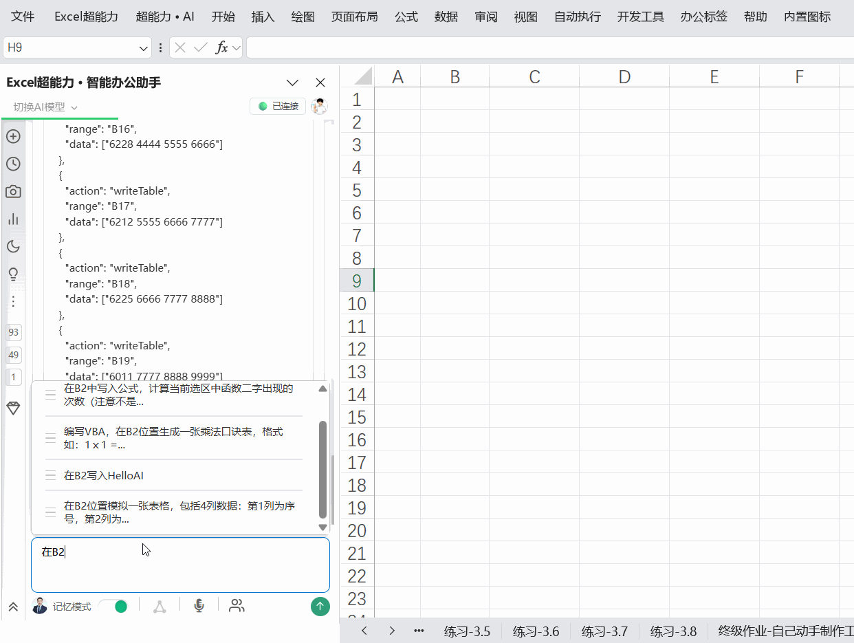The image size is (854, 643).
Task: Click the cartoon avatar next to 已连接
Action: 319,106
